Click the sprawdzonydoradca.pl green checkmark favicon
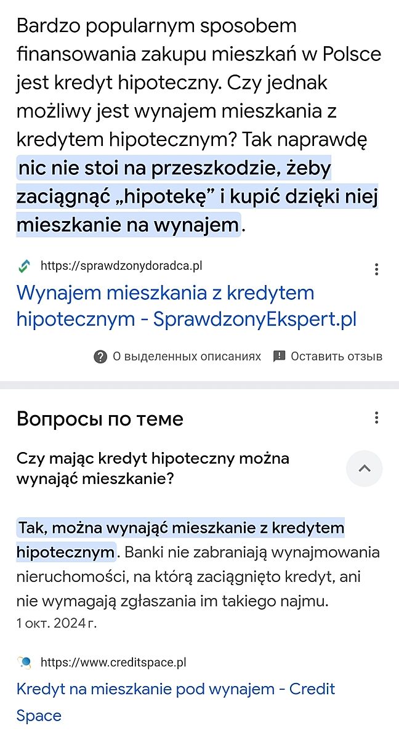 click(24, 266)
